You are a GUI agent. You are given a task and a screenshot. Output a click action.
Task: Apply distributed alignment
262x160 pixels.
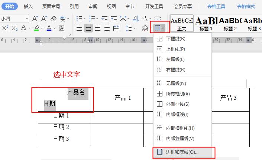click(x=116, y=28)
